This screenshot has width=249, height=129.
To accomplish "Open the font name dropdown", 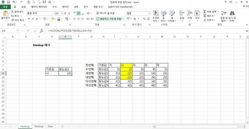I will pos(54,13).
